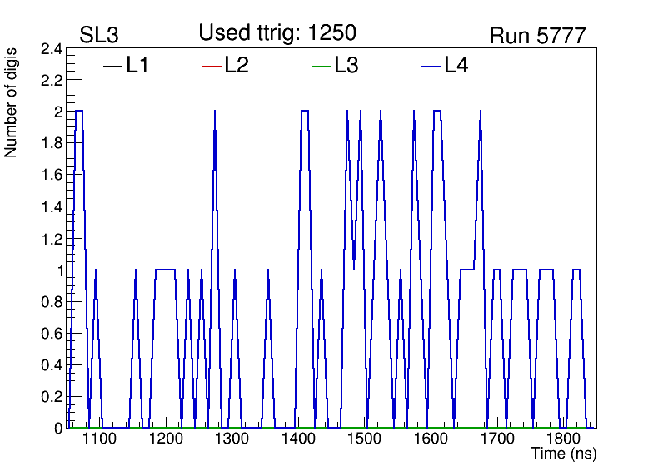
Task: Click the blue L4 legend line
Action: [431, 67]
